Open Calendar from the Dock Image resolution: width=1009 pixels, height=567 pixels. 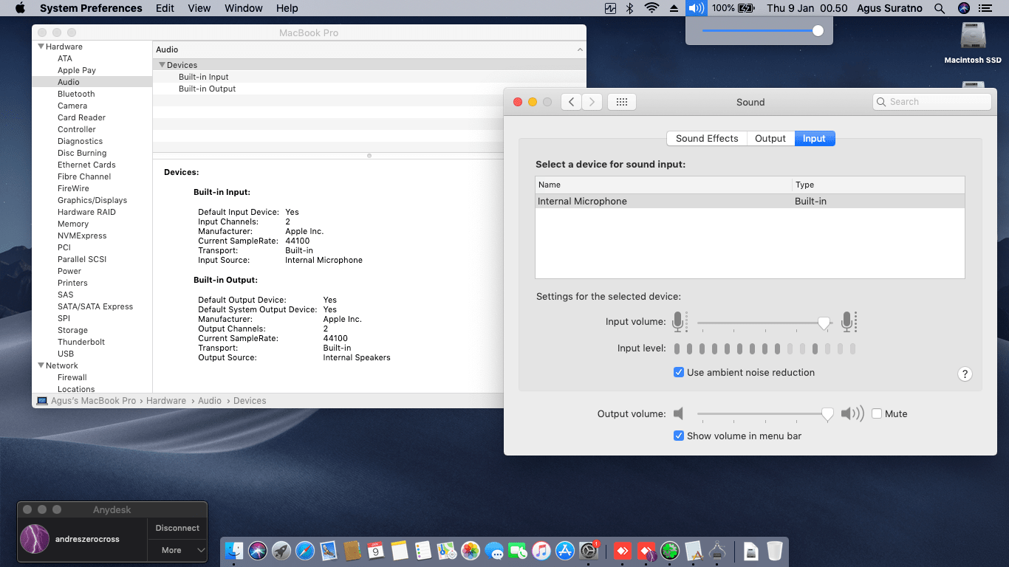click(376, 551)
